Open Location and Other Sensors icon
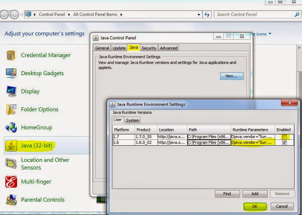 [x=11, y=164]
